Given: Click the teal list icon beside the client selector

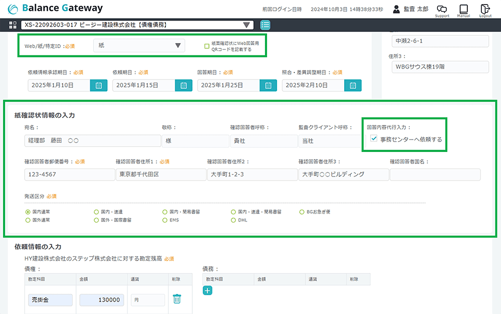Looking at the screenshot, I should (266, 25).
